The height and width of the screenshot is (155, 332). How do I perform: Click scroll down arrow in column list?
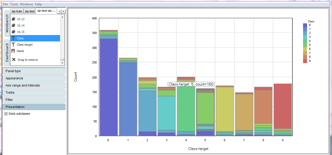tap(62, 63)
